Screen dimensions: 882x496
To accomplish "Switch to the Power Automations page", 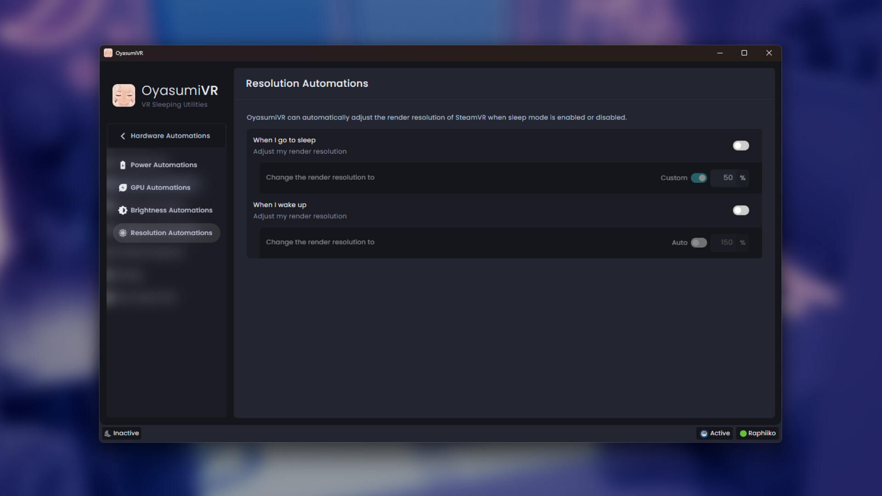I will 164,164.
